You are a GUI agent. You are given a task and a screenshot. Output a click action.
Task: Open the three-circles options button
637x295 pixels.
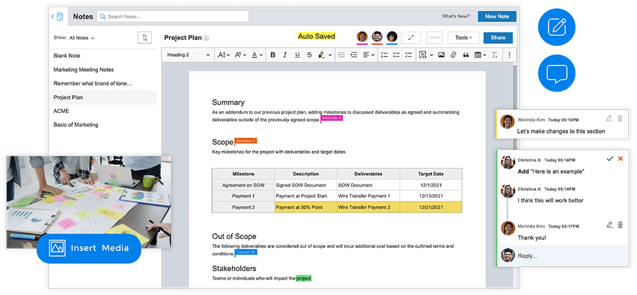pyautogui.click(x=434, y=38)
